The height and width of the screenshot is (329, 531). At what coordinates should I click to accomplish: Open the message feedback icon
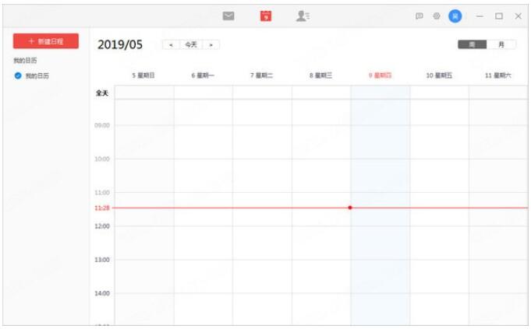[419, 16]
